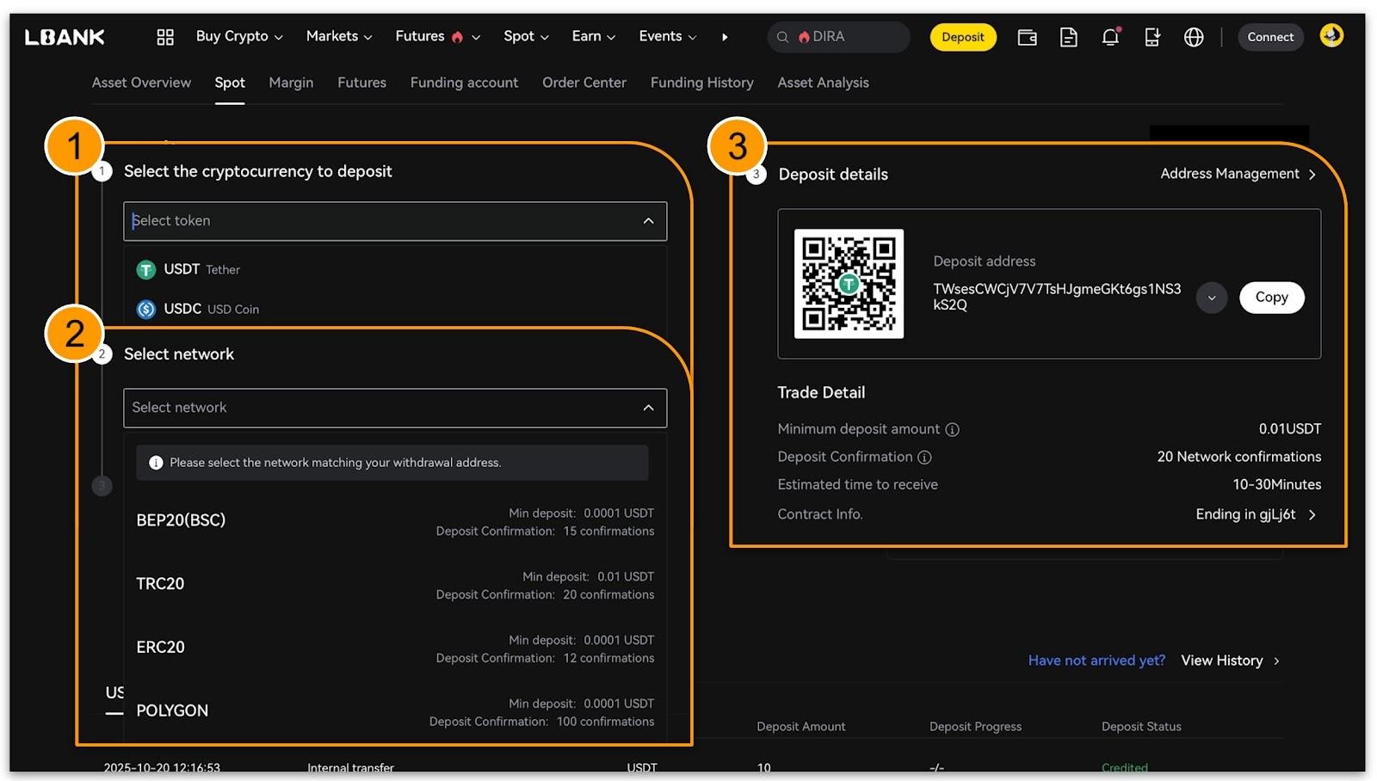Choose the TRC20 network option
This screenshot has width=1377, height=781.
coord(160,584)
